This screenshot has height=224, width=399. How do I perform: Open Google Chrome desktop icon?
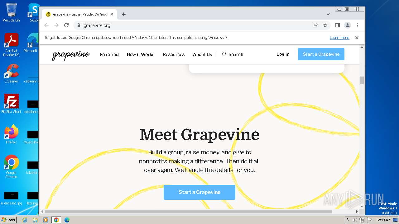pyautogui.click(x=11, y=167)
